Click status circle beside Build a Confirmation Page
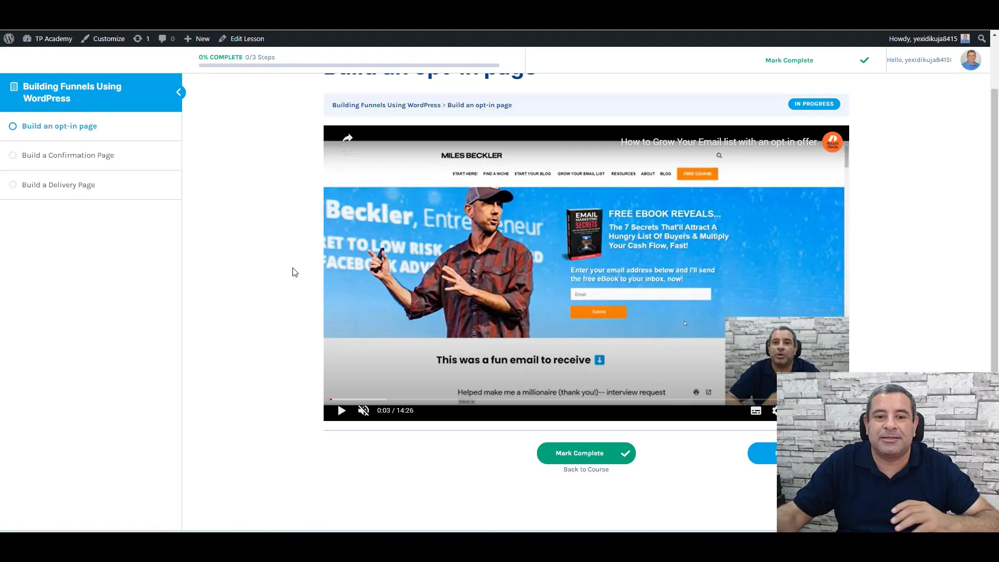The image size is (999, 562). [13, 155]
